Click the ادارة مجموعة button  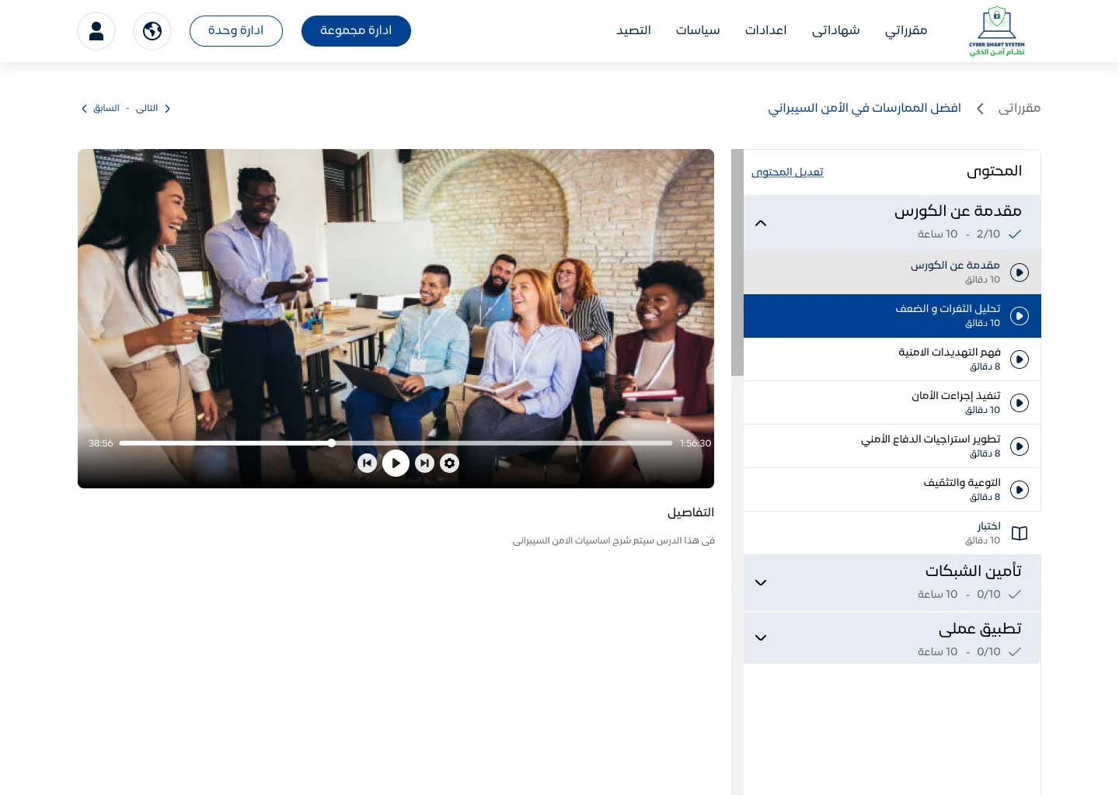tap(356, 31)
